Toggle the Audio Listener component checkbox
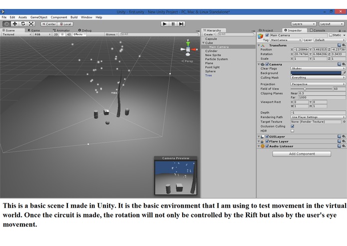The height and width of the screenshot is (246, 347). tap(267, 146)
